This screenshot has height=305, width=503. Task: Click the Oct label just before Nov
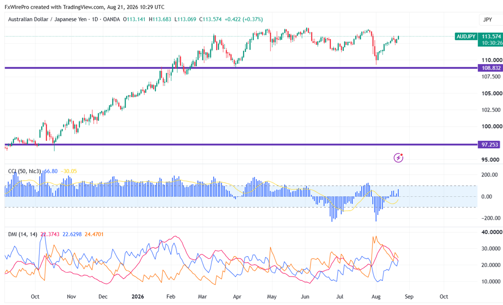35,296
